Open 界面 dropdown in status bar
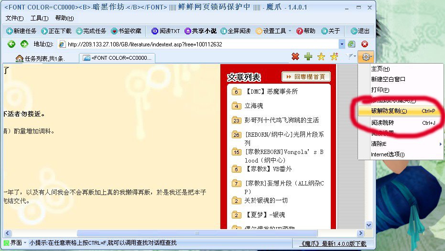The image size is (445, 251). click(x=16, y=243)
